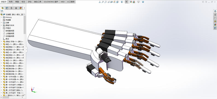Viewport: 217px width, 99px height.
Task: Open the View Palette task pane
Action: [215, 21]
